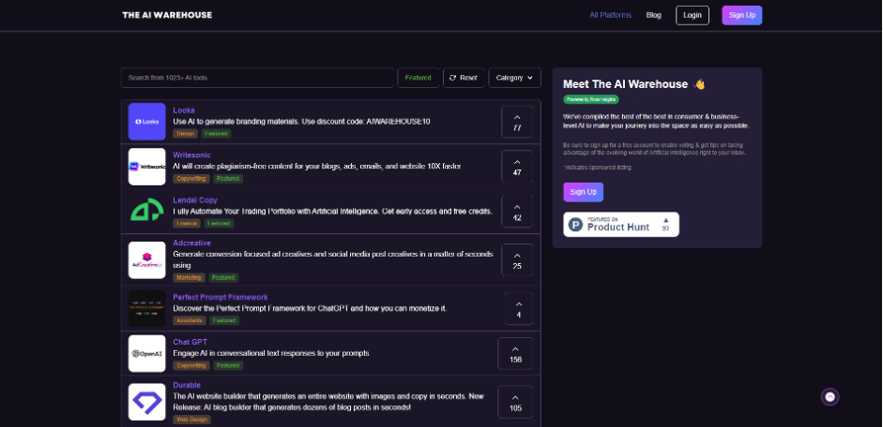Click the Featured tag on Looka
883x427 pixels.
tap(216, 134)
